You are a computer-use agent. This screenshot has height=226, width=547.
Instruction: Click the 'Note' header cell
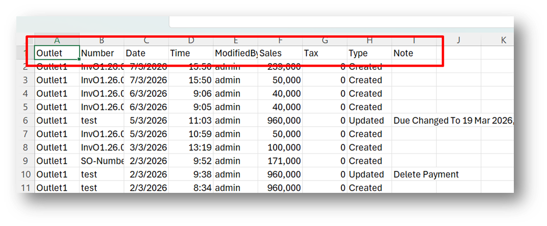pyautogui.click(x=414, y=53)
